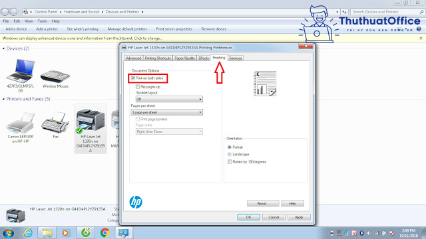This screenshot has width=426, height=239.
Task: Select the Portrait orientation option
Action: tap(230, 147)
